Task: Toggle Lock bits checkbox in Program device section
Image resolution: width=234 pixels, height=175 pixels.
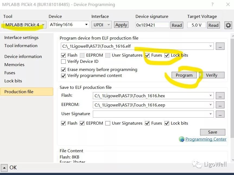Action: click(x=167, y=56)
